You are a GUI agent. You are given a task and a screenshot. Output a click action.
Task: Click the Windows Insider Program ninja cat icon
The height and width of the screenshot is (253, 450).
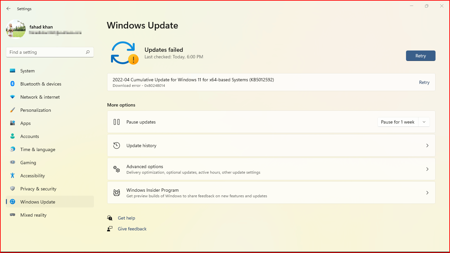[117, 193]
